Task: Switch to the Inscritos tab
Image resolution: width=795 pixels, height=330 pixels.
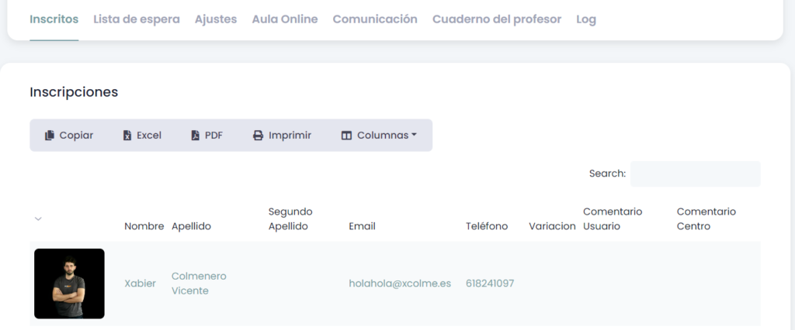Action: click(x=54, y=19)
